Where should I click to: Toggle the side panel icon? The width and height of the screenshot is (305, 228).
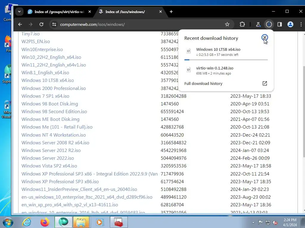(279, 24)
